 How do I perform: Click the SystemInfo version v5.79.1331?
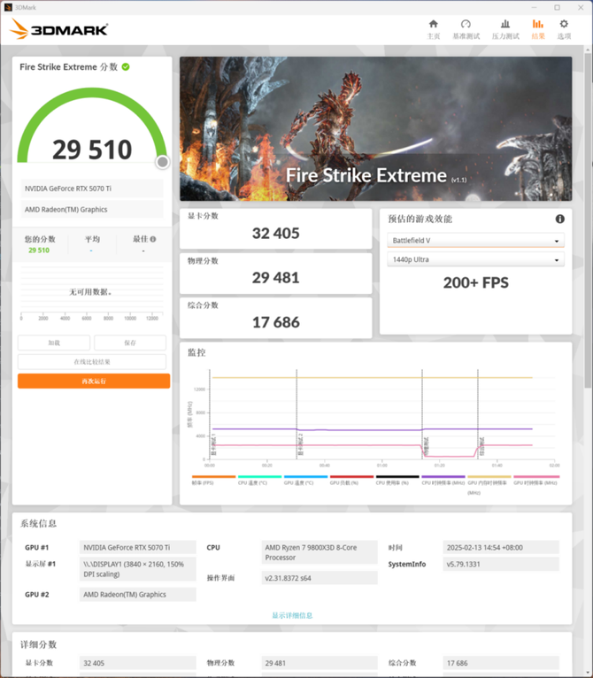501,564
